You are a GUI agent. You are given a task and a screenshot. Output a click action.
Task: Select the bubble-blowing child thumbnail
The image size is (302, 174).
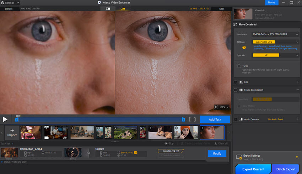31,132
